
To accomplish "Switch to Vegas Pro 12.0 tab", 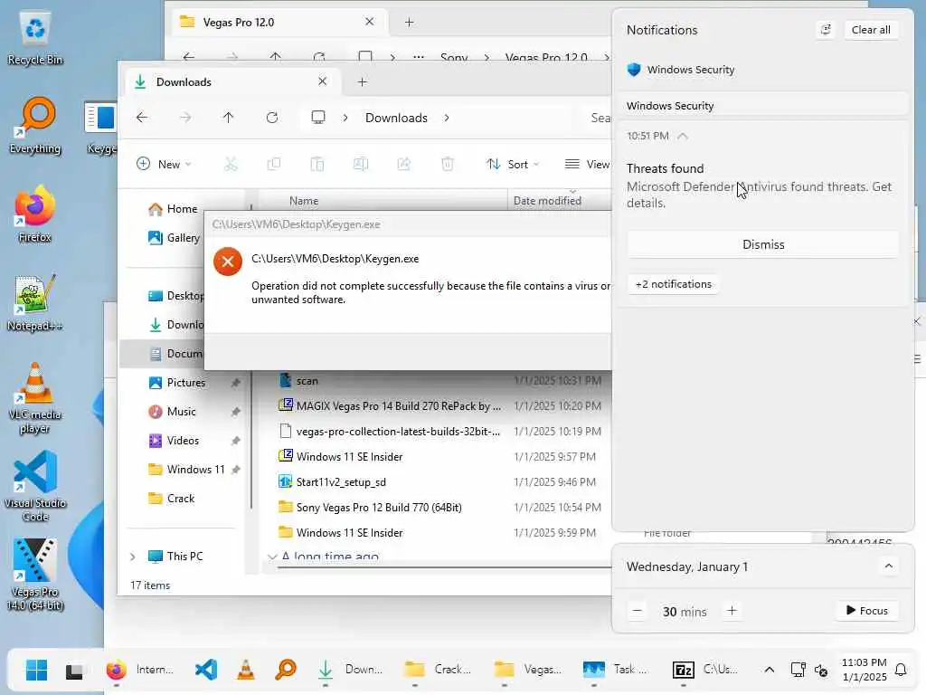I will pos(280,23).
